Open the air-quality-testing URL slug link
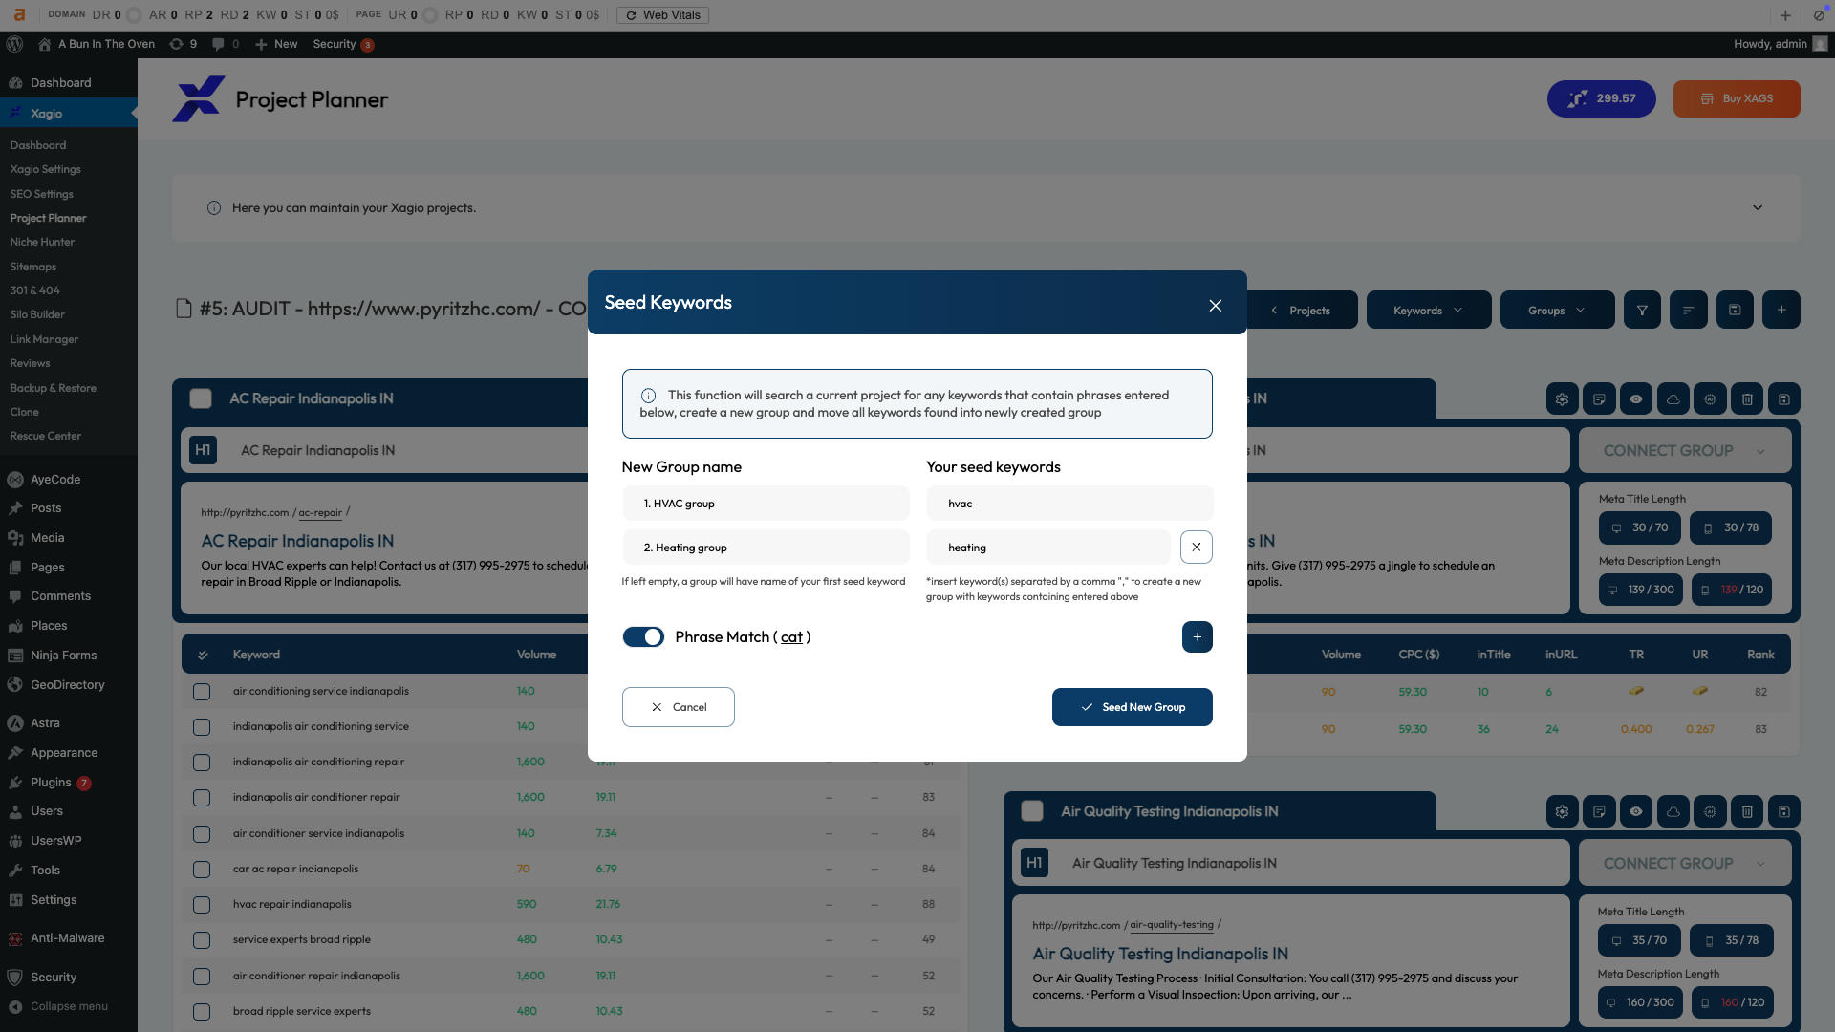 (1171, 926)
